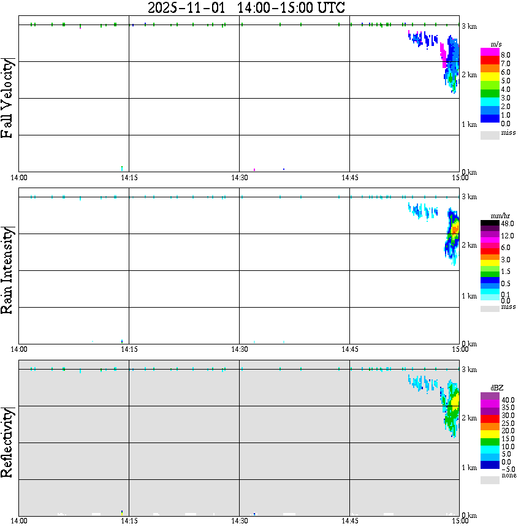Click '14:30' tick under Fall Velocity panel
Image resolution: width=521 pixels, height=532 pixels.
(x=240, y=178)
